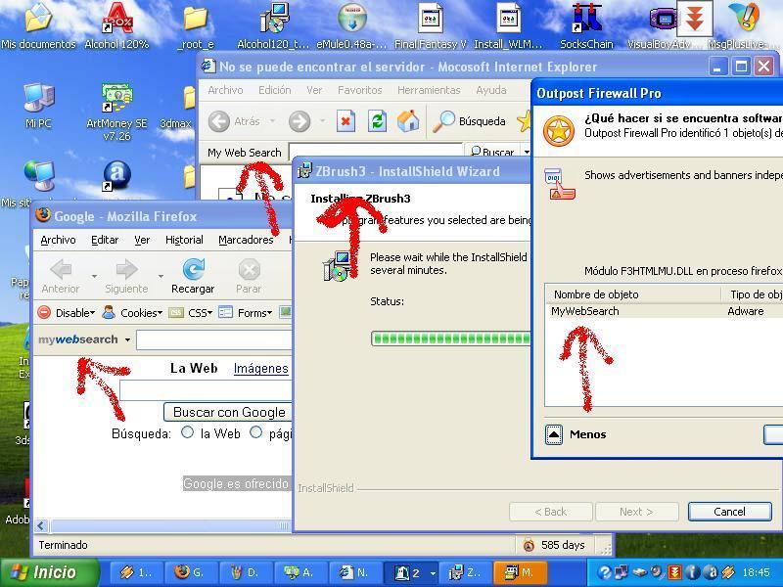Open Herramientas menu in Internet Explorer

(x=429, y=90)
